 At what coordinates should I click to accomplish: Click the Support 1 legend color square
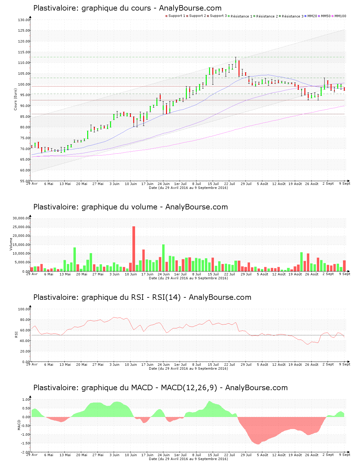point(166,16)
